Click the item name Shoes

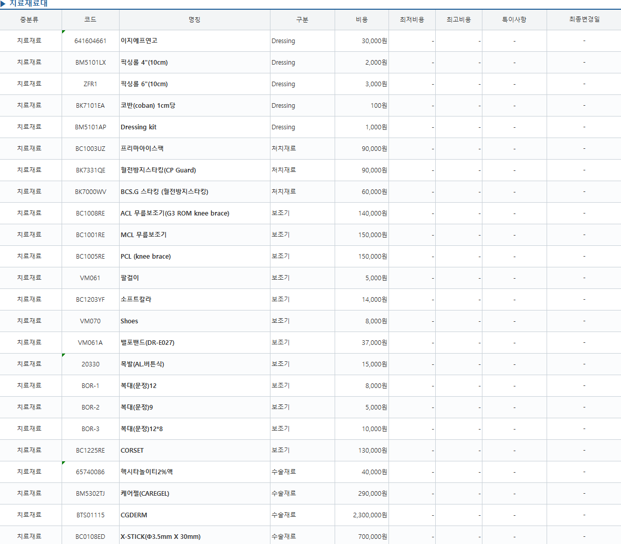(129, 321)
